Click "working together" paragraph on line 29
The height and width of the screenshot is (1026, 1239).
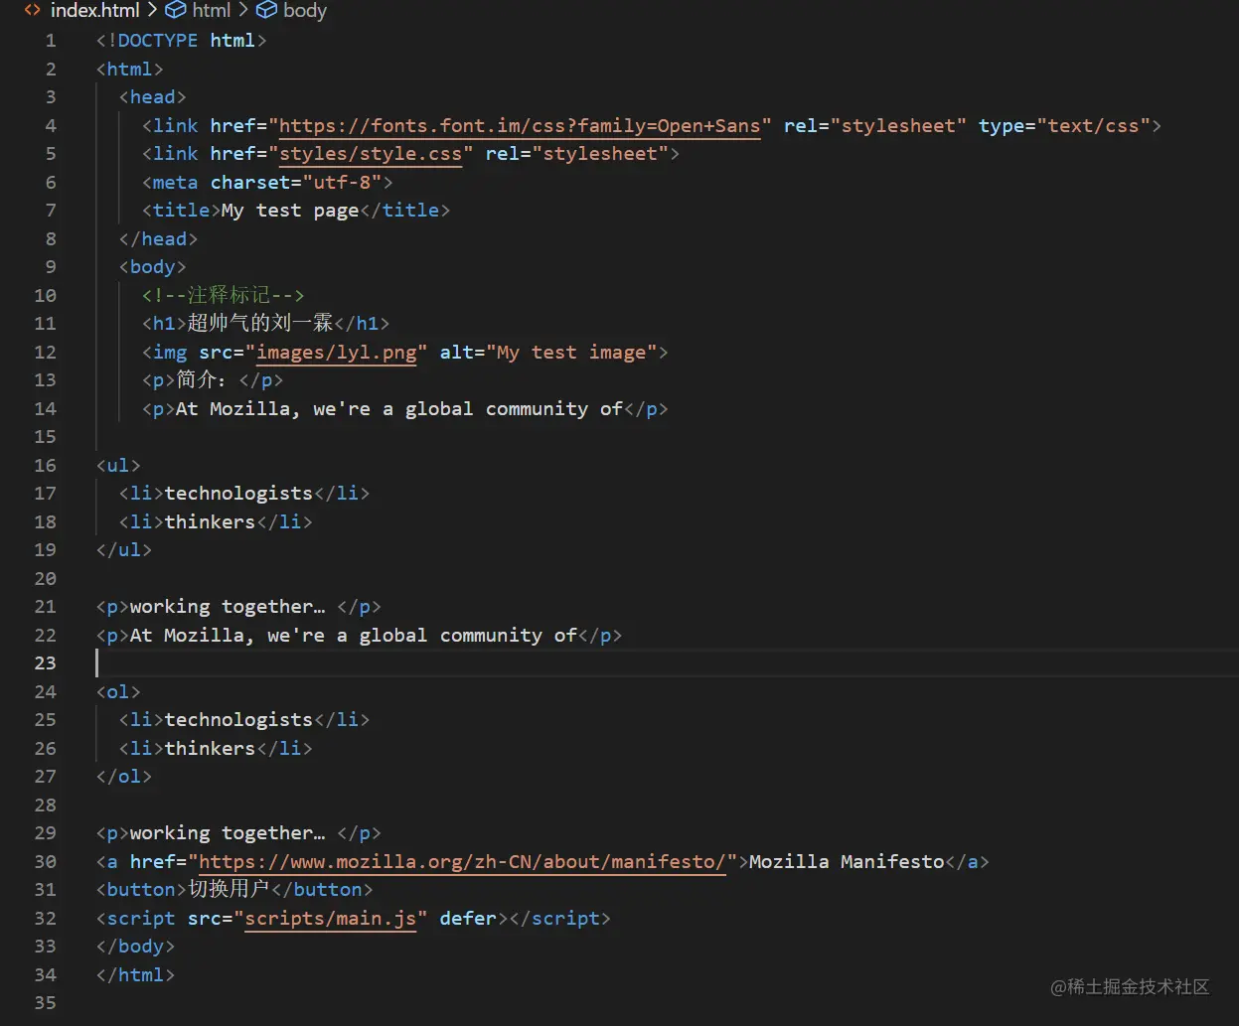pos(238,833)
